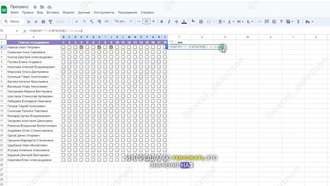330x186 pixels.
Task: Uncheck day 4 box for Иванов Иван Петрович
Action: point(81,47)
